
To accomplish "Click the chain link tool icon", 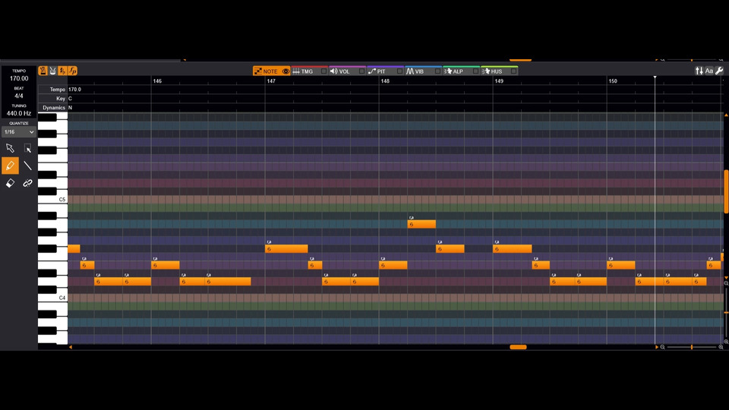I will [x=27, y=183].
